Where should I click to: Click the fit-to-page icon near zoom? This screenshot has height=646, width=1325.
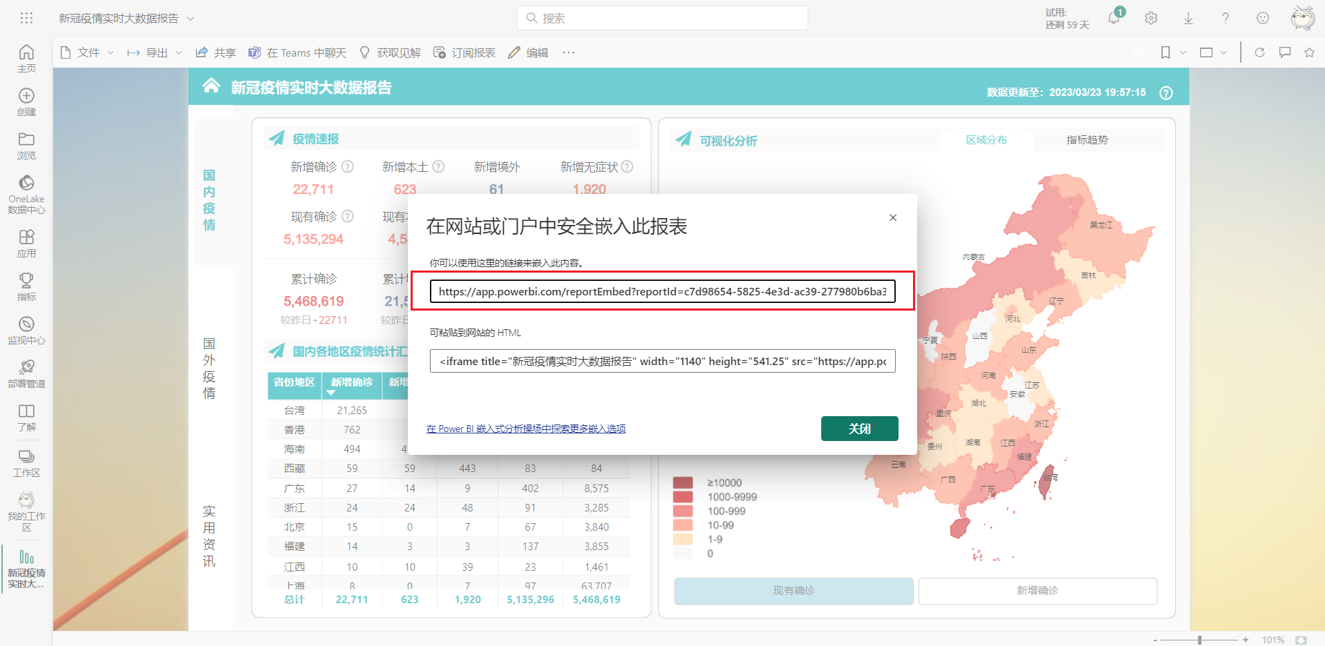pyautogui.click(x=1302, y=640)
